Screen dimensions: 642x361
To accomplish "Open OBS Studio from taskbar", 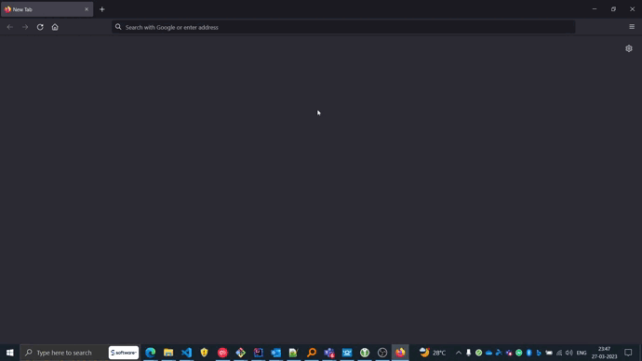I will click(x=382, y=353).
